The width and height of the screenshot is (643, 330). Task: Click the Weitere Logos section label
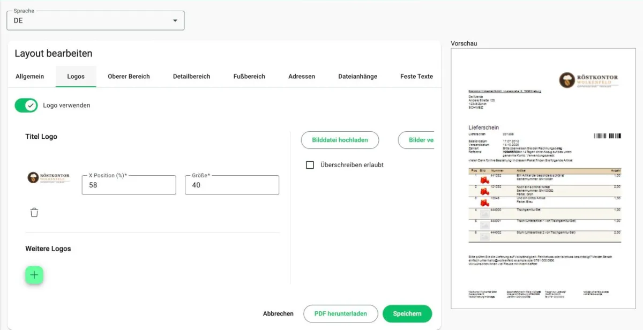pyautogui.click(x=48, y=249)
